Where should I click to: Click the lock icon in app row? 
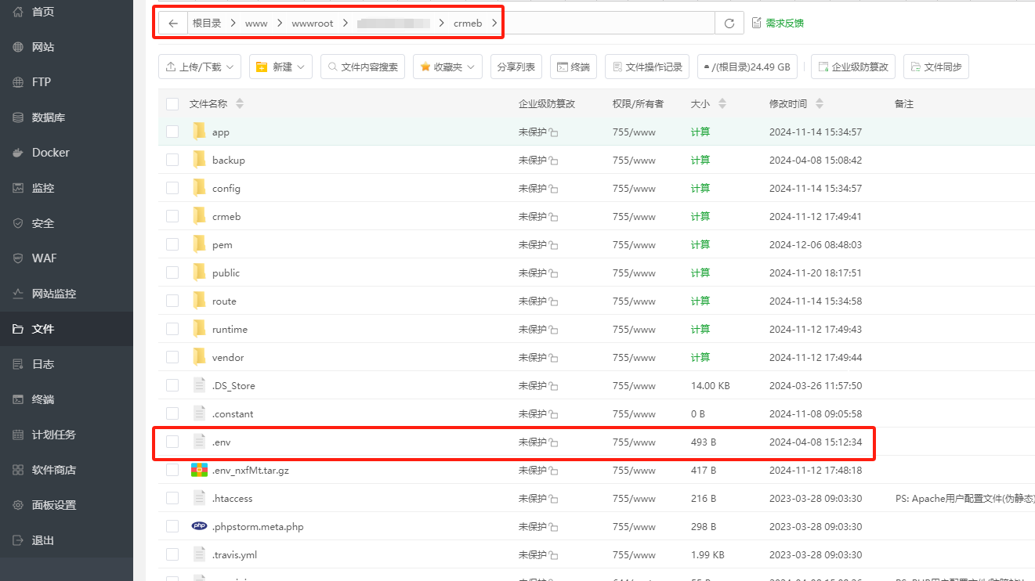553,133
